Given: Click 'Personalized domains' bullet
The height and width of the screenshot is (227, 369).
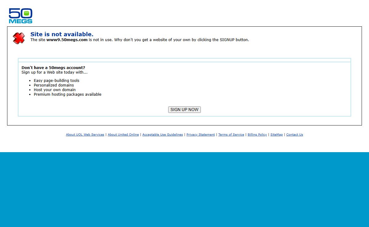Looking at the screenshot, I should coord(54,85).
